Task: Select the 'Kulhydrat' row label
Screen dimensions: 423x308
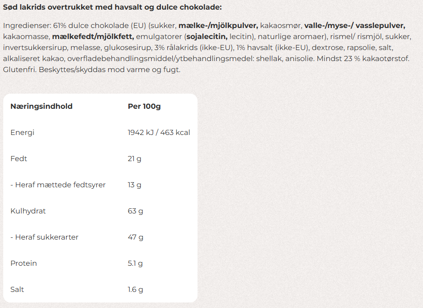Action: tap(28, 211)
